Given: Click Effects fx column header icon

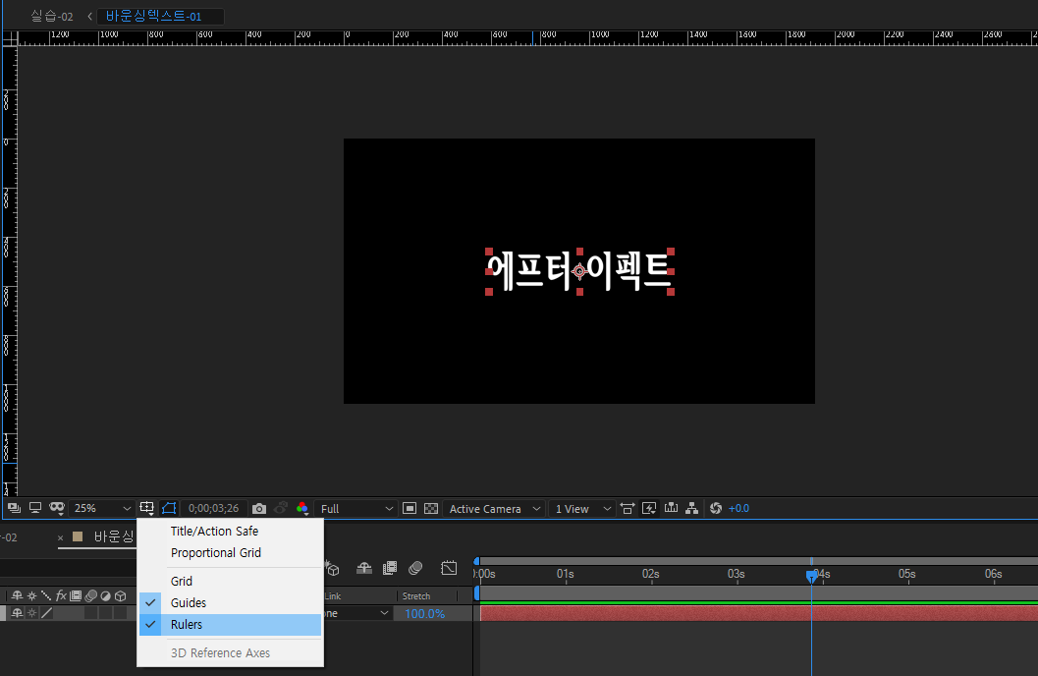Looking at the screenshot, I should tap(61, 595).
